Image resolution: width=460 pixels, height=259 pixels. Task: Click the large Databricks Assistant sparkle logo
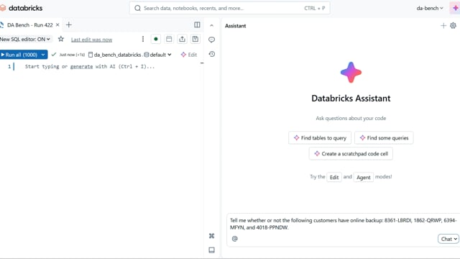click(x=351, y=72)
